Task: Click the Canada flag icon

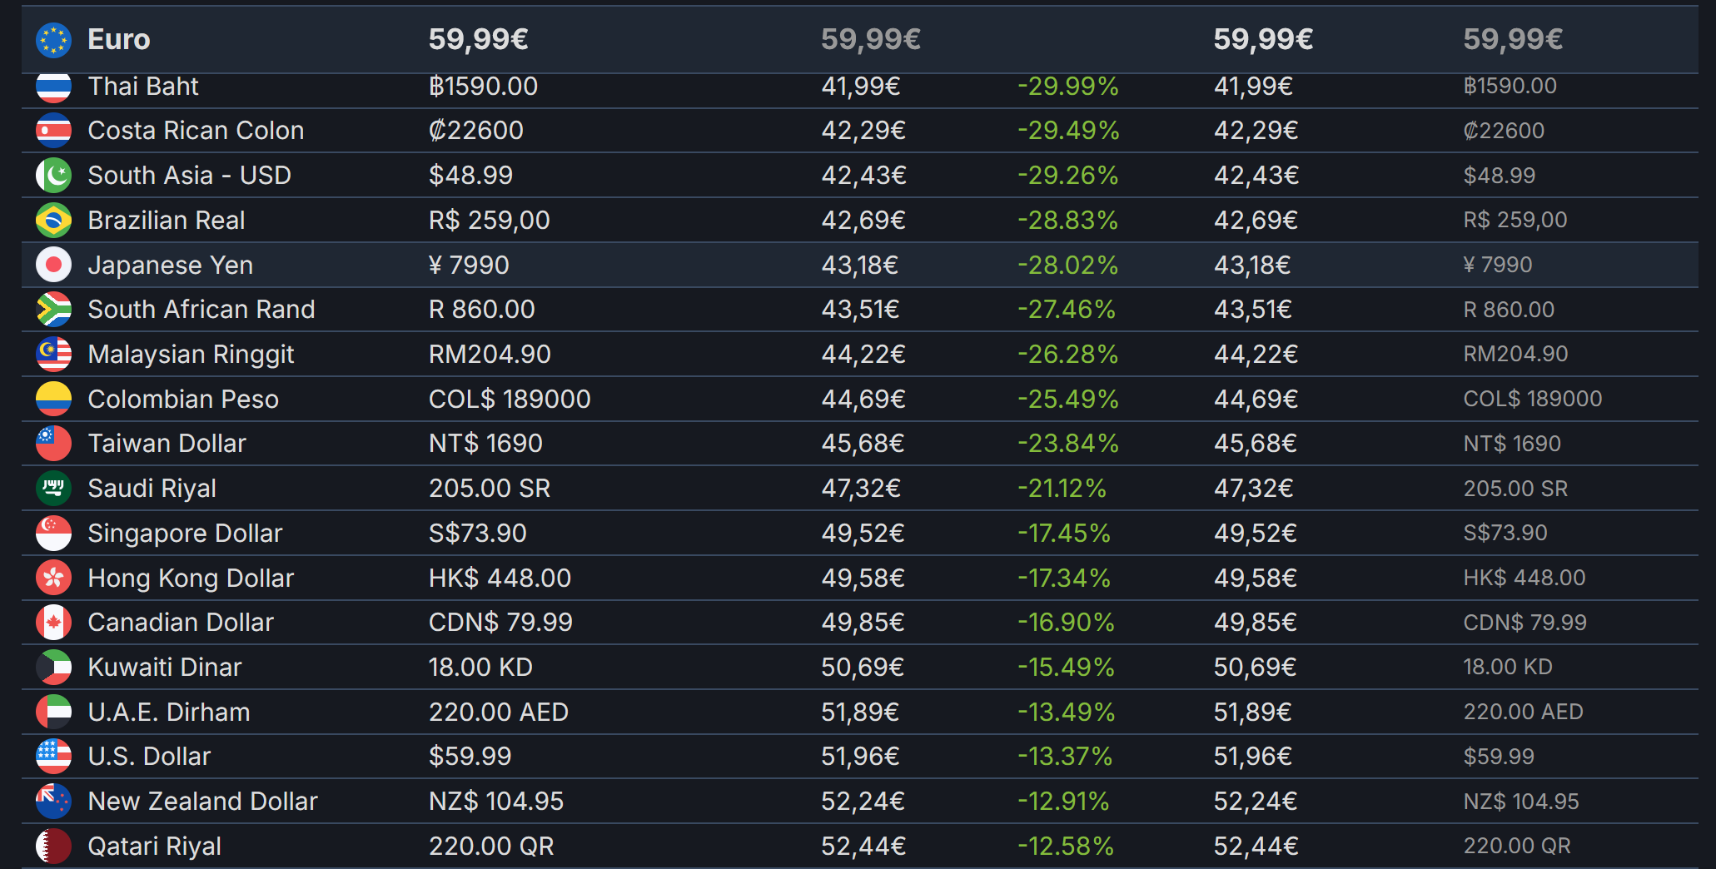Action: 53,623
